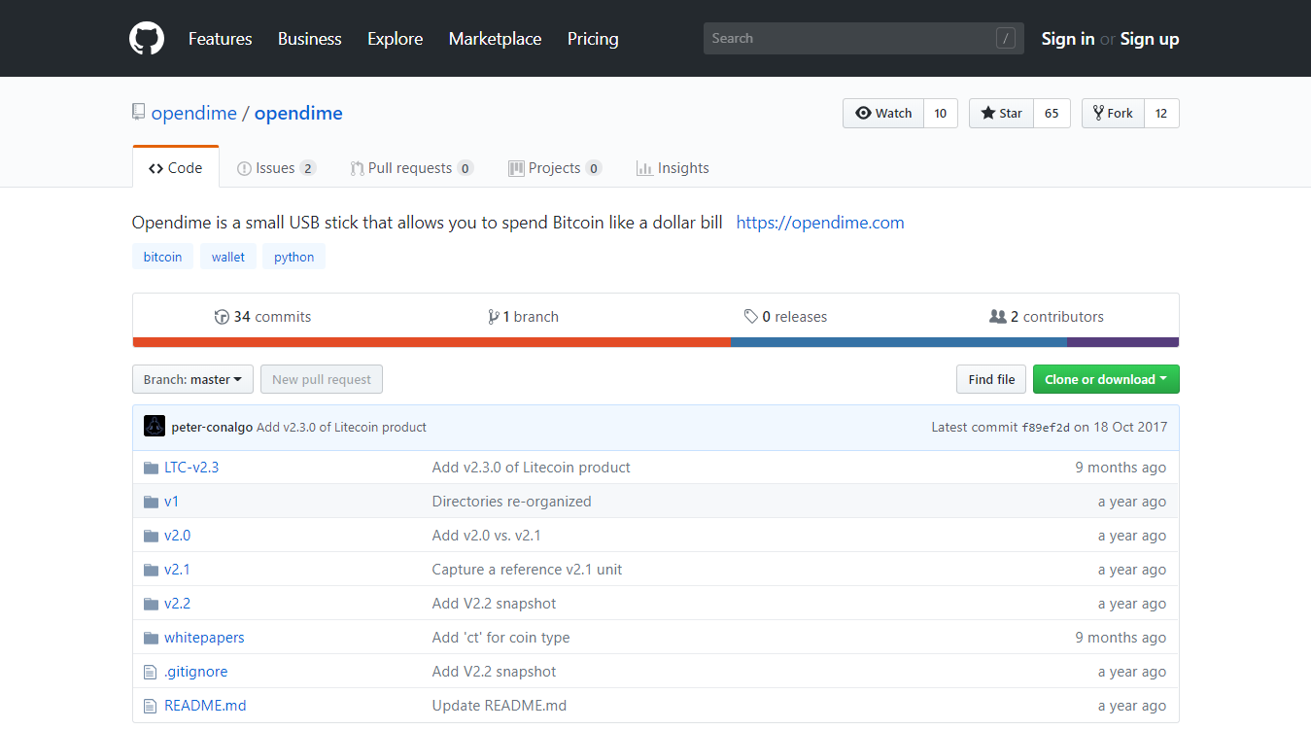Click the v1 folder icon
Viewport: 1311px width, 730px height.
pos(151,502)
